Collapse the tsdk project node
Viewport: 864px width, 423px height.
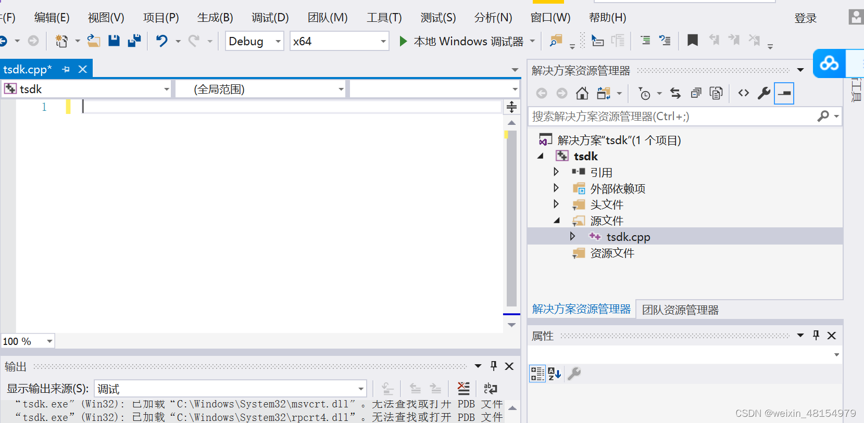541,156
